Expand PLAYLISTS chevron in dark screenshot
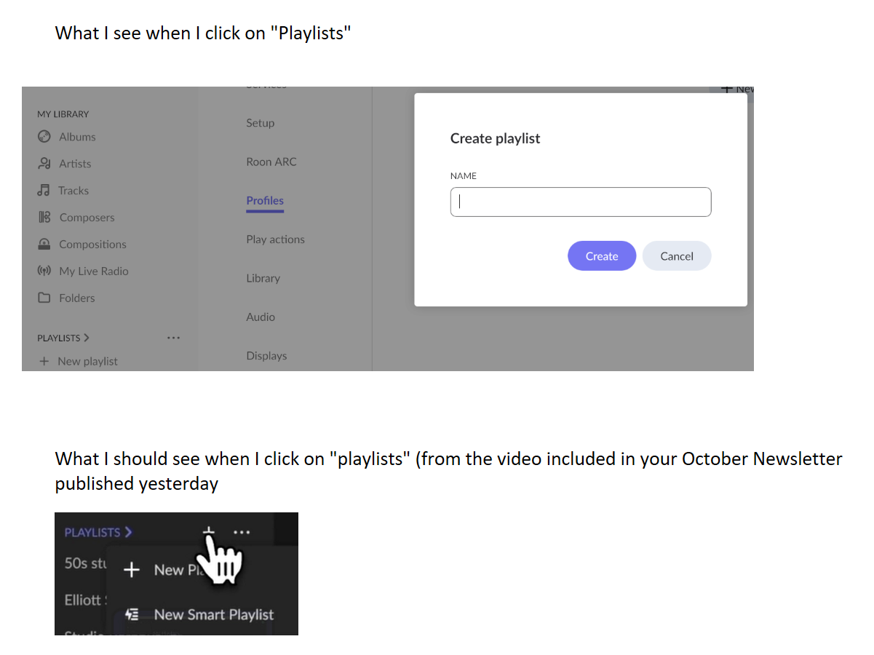This screenshot has width=874, height=655. point(129,532)
